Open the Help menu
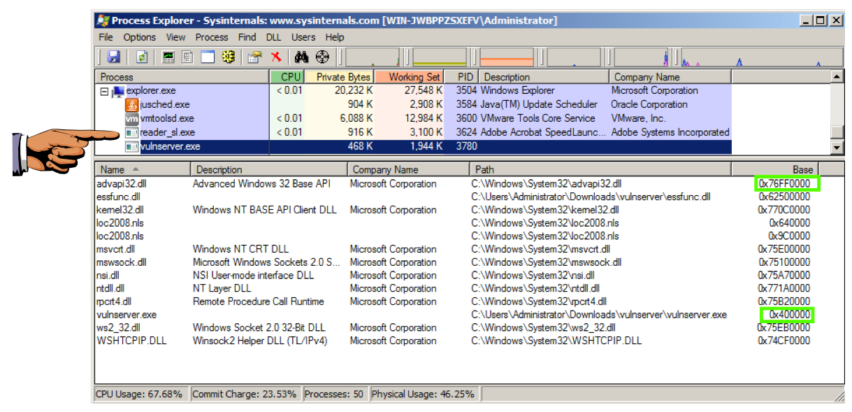Image resolution: width=852 pixels, height=412 pixels. (x=335, y=37)
